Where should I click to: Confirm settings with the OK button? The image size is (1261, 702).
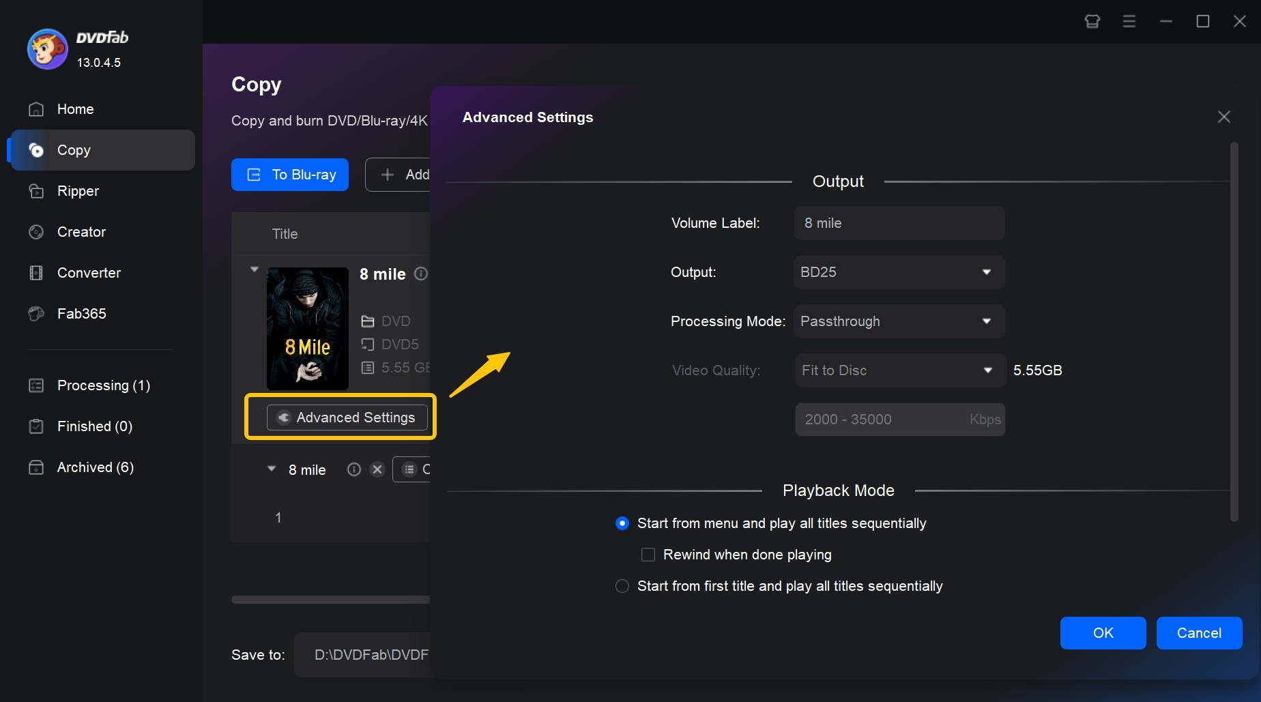1103,633
